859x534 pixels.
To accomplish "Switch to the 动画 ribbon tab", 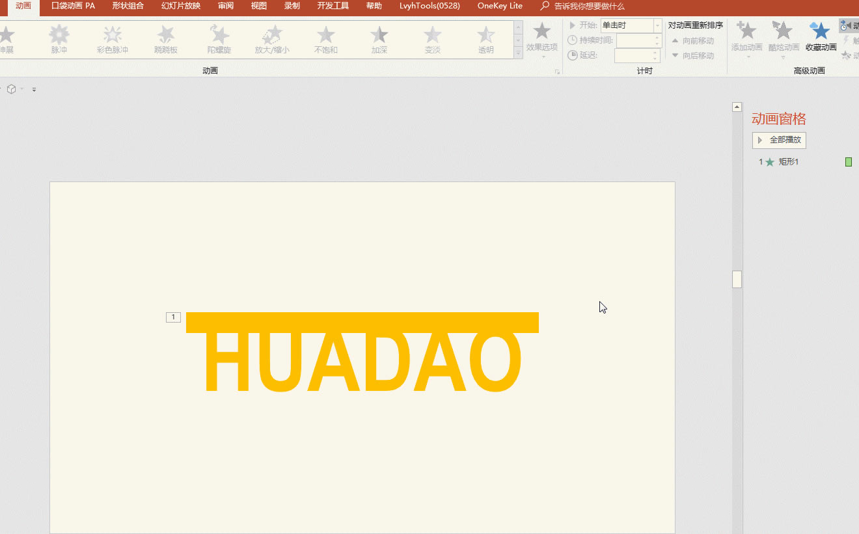I will tap(23, 6).
